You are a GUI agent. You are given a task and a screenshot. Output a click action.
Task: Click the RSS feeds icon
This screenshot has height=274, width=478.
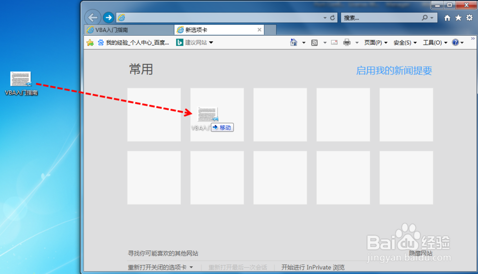(x=315, y=42)
